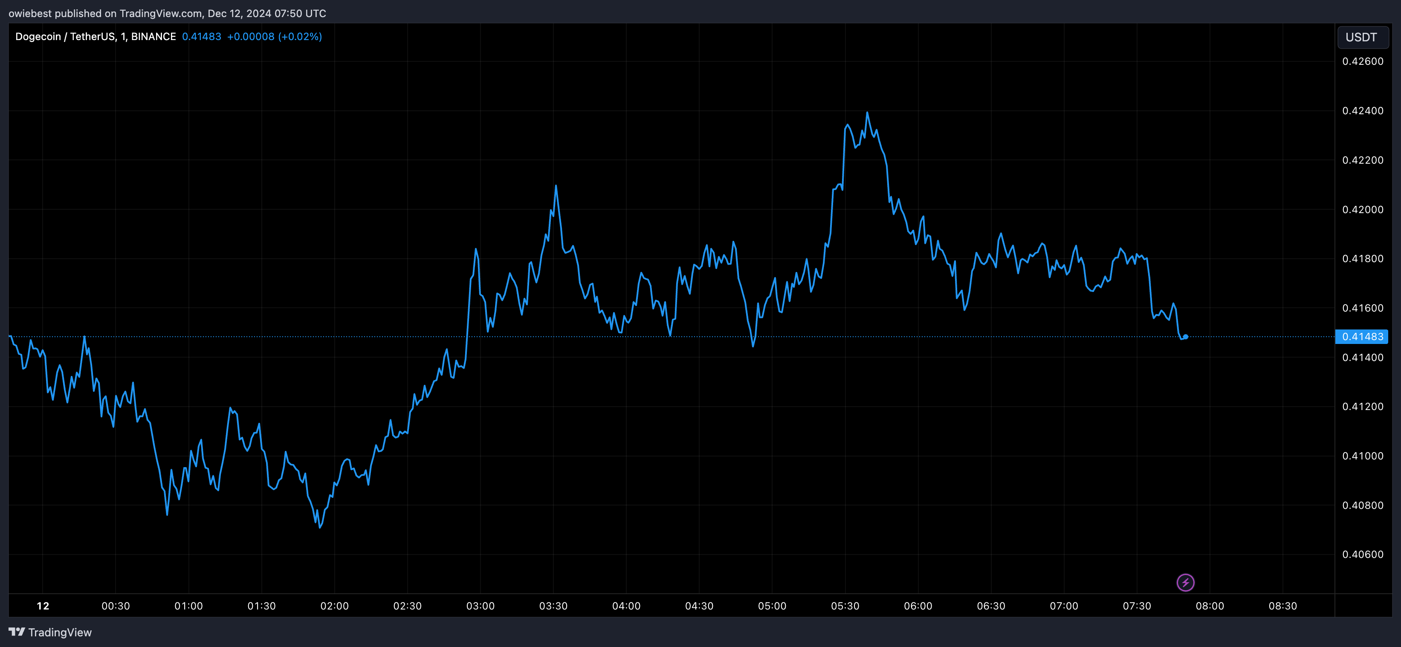This screenshot has width=1401, height=647.
Task: Click the Dogecoin / TetherUS symbol title
Action: point(95,36)
